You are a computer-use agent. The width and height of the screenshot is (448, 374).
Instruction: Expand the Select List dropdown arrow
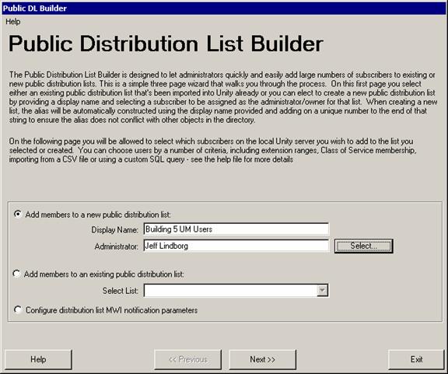pos(322,291)
